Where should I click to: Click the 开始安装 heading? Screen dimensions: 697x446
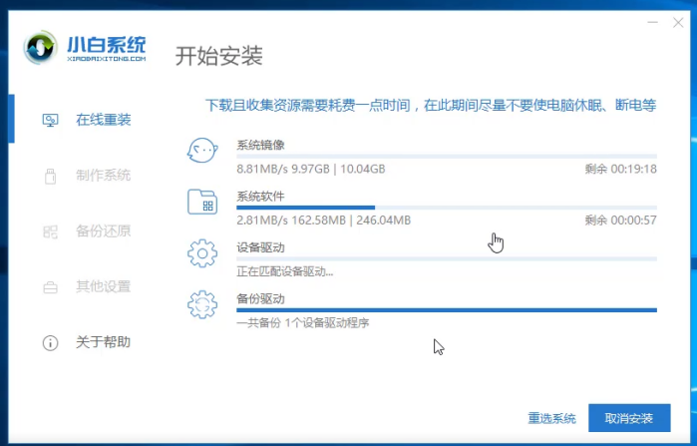click(x=218, y=56)
